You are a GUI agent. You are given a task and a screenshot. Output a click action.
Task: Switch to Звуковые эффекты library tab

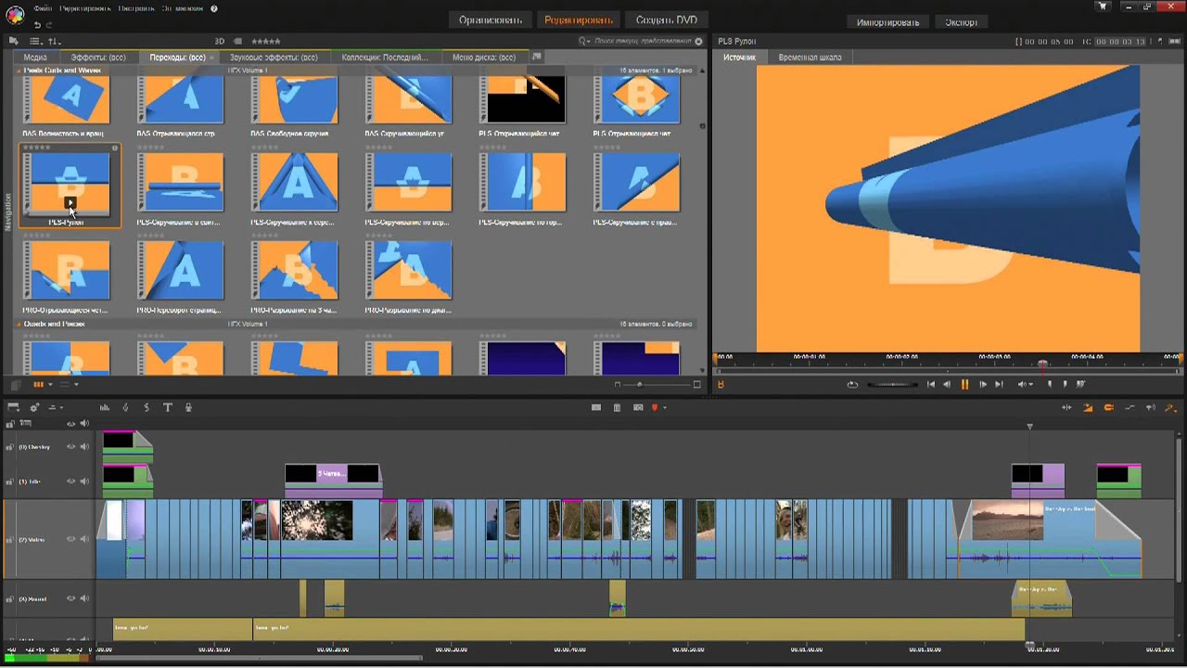coord(274,57)
